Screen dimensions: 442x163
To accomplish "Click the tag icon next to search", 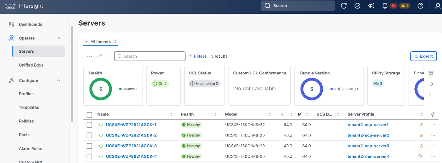I will (99, 56).
